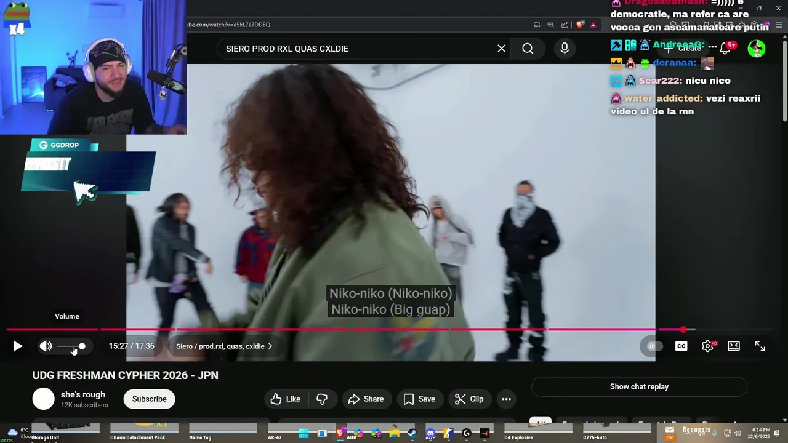Click the '12K subscribers' text
The width and height of the screenshot is (788, 443).
click(x=84, y=405)
